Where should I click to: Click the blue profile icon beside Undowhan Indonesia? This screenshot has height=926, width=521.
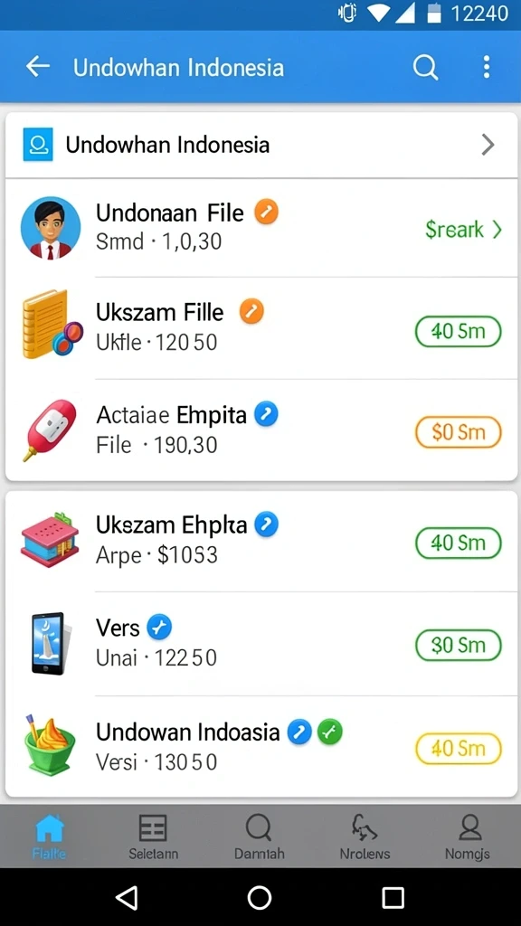[38, 144]
